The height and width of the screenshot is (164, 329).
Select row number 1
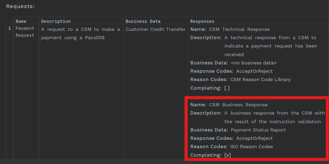[x=10, y=28]
